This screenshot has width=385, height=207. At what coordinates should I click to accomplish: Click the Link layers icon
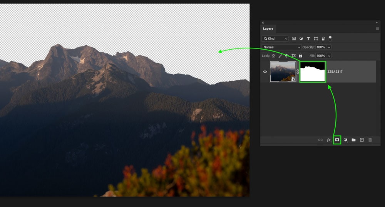click(320, 140)
